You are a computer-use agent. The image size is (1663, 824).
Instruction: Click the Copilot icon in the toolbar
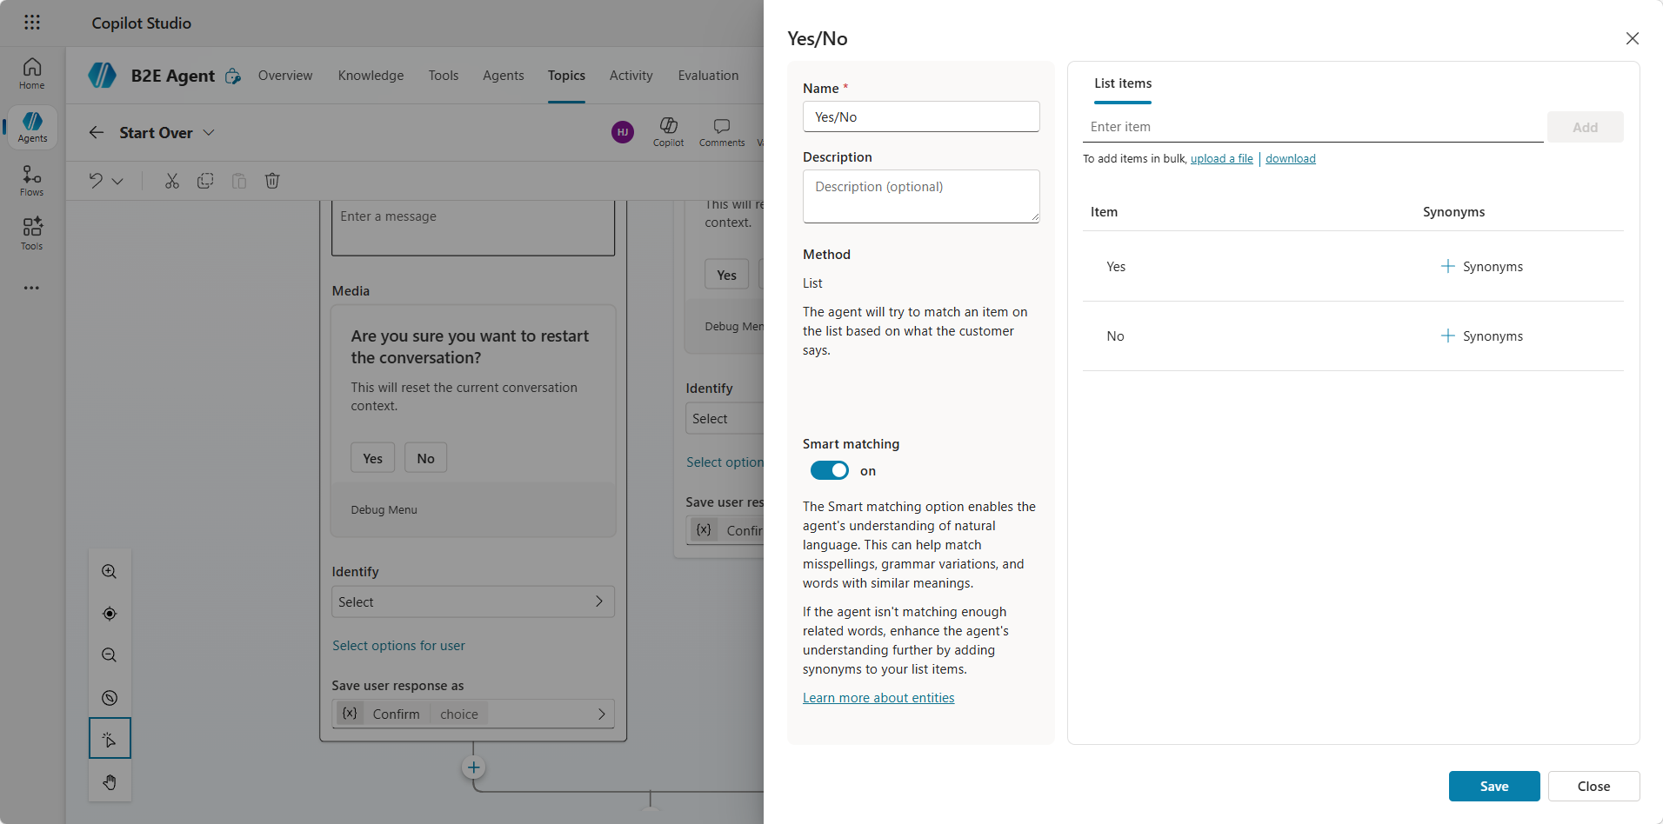coord(668,130)
